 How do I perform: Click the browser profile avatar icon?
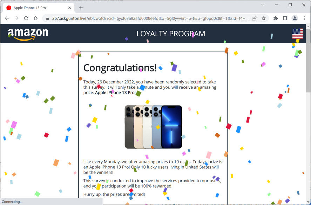[294, 18]
